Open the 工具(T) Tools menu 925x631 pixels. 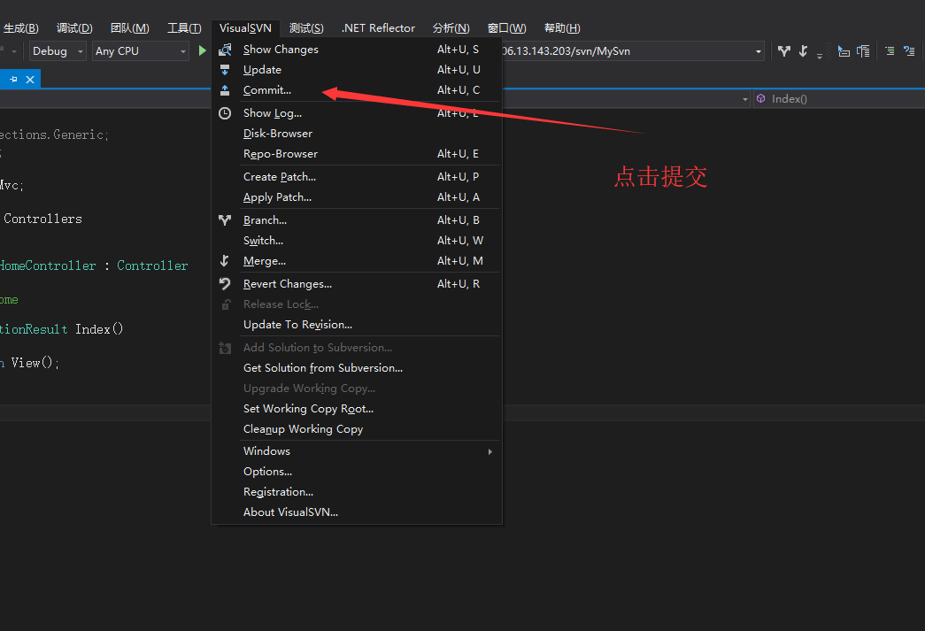(x=184, y=27)
